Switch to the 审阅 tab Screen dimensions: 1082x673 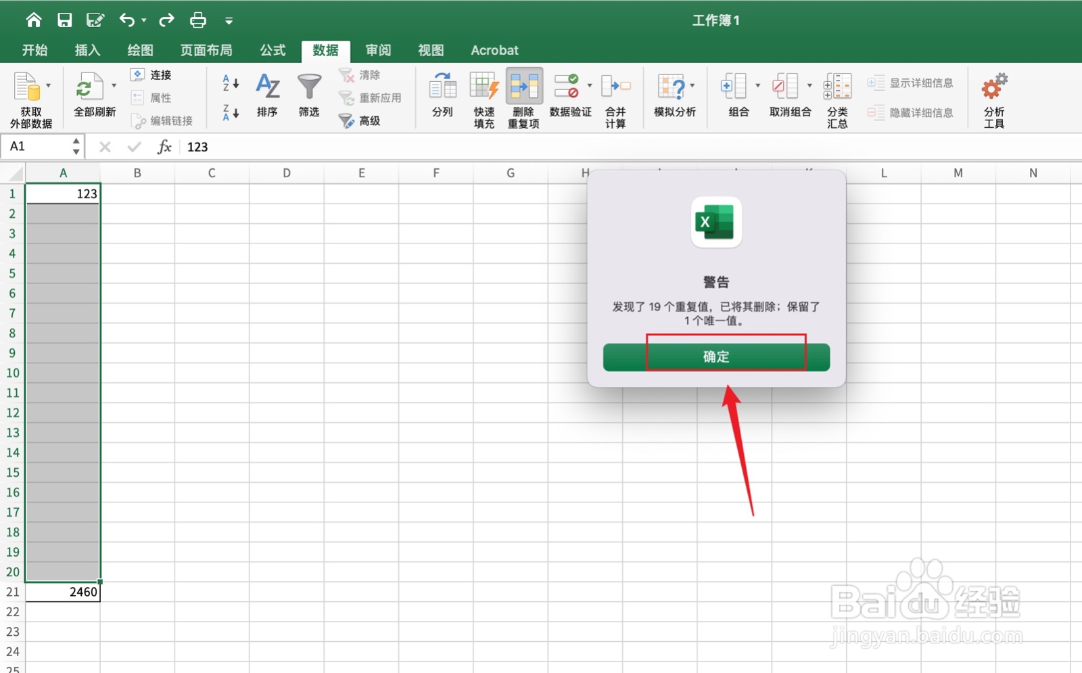pyautogui.click(x=378, y=49)
